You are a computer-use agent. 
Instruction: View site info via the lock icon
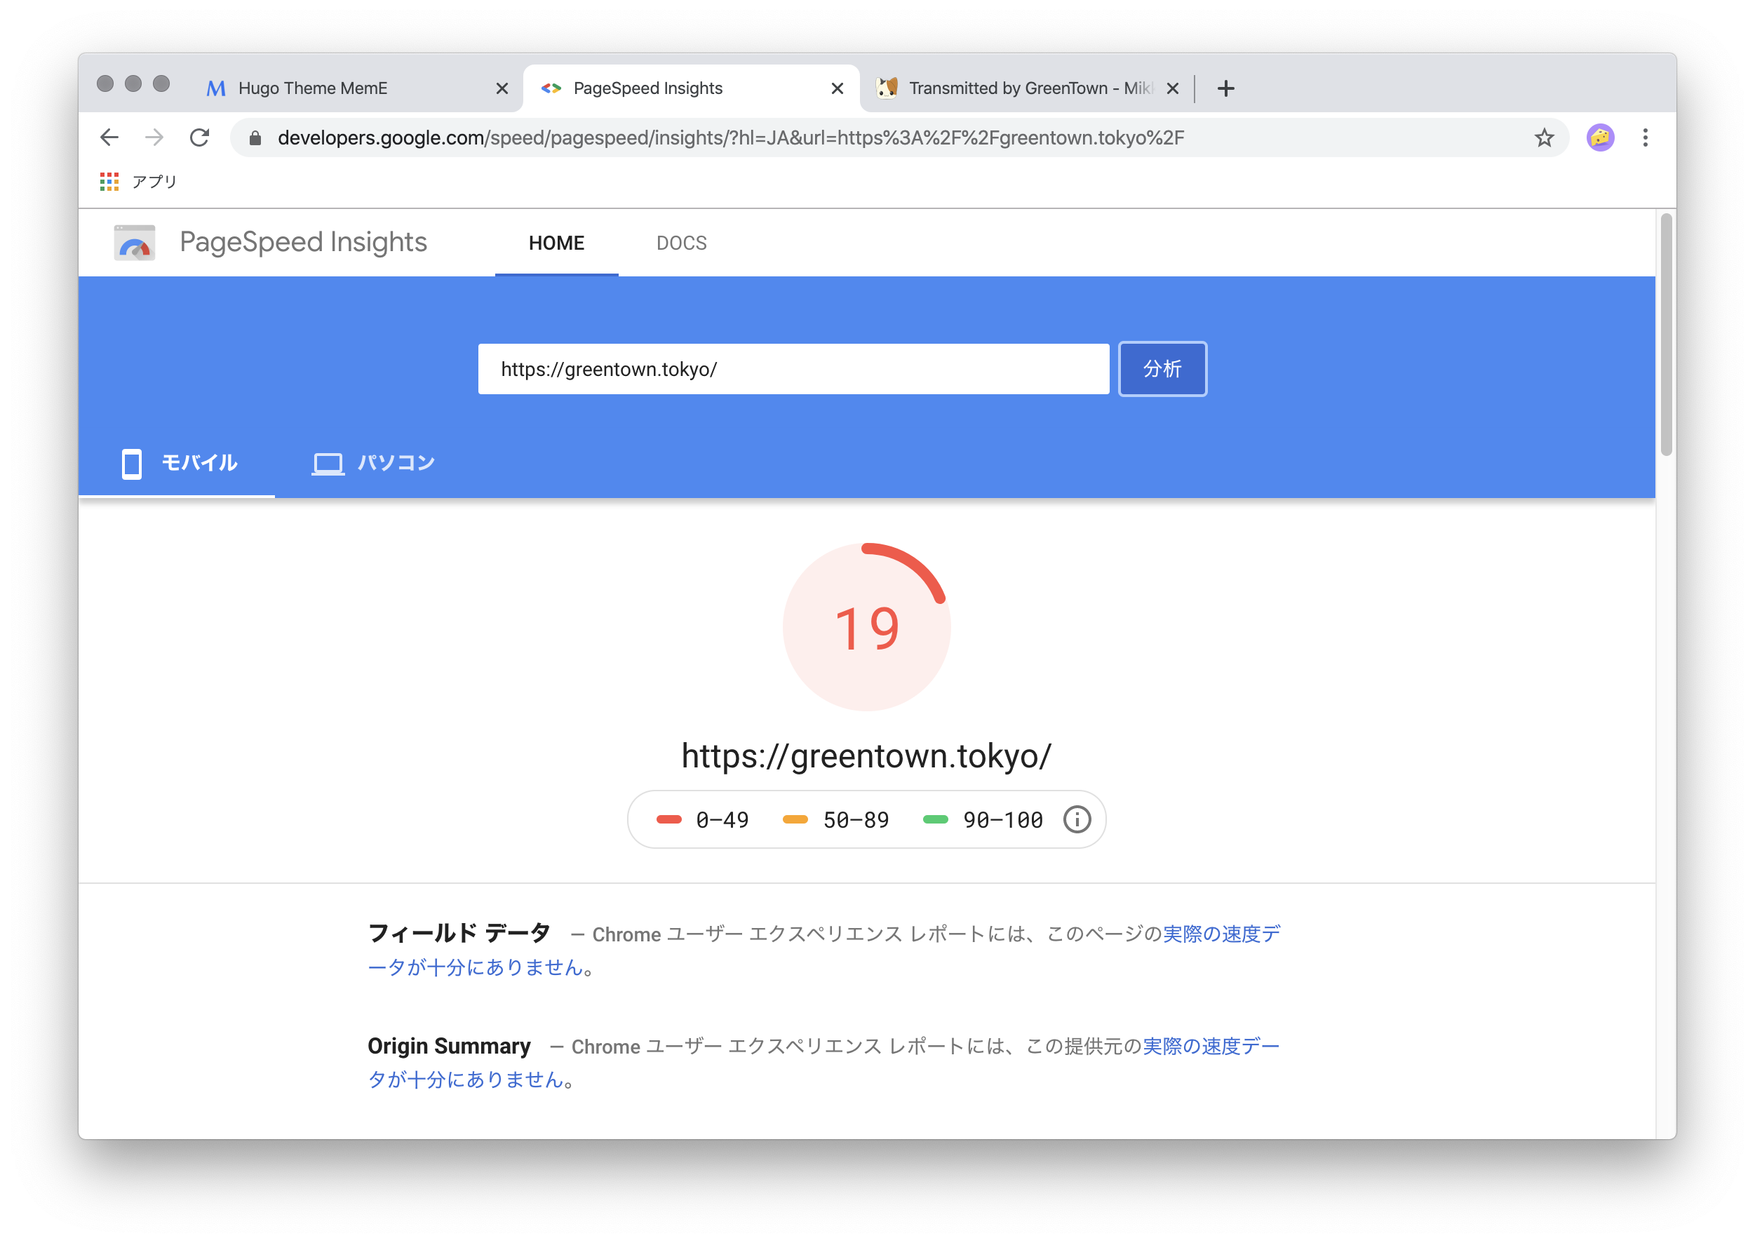255,137
